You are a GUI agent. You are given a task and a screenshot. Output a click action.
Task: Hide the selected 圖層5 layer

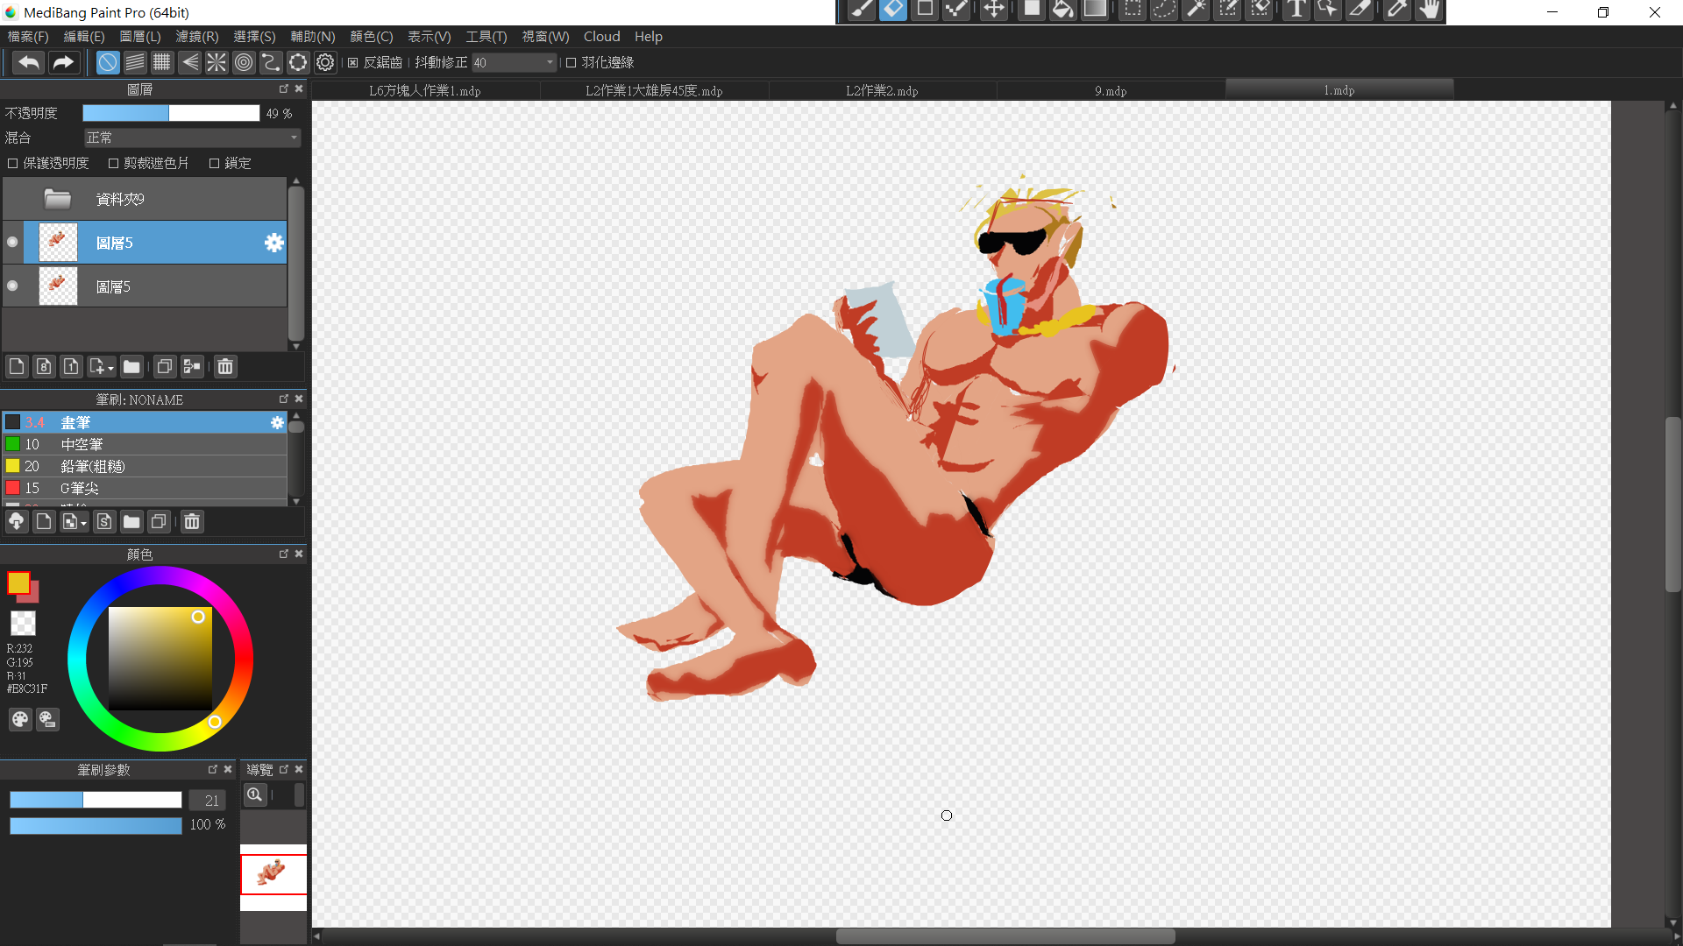[x=12, y=243]
